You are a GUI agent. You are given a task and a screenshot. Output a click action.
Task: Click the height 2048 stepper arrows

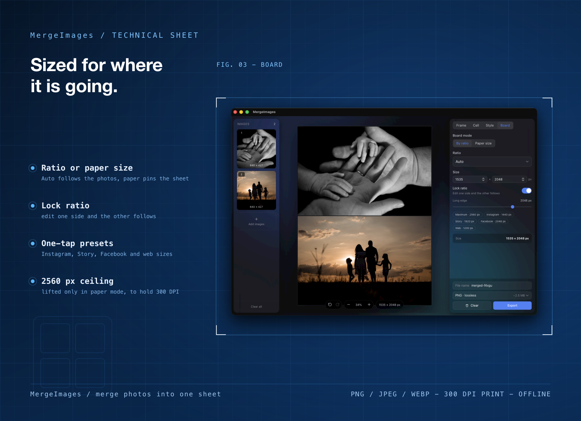[x=523, y=179]
